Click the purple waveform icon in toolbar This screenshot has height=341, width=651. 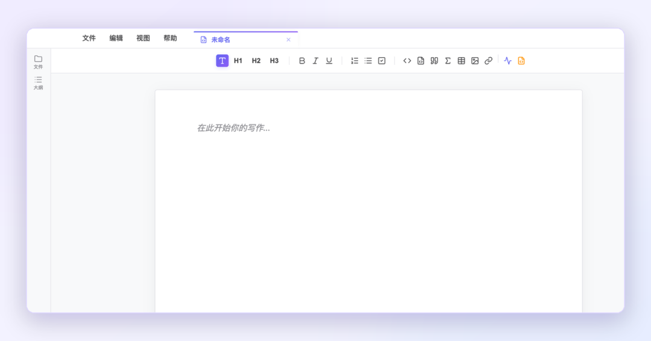coord(508,61)
